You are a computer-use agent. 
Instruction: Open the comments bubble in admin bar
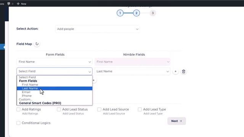[9, 3]
